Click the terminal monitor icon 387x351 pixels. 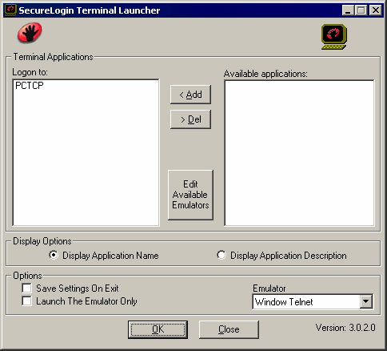pos(334,37)
